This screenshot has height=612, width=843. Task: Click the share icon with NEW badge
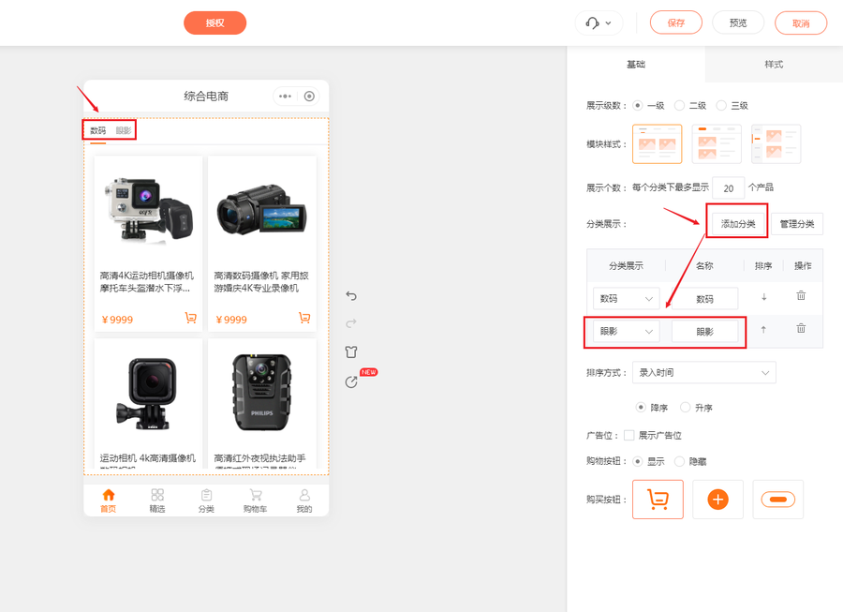coord(352,379)
